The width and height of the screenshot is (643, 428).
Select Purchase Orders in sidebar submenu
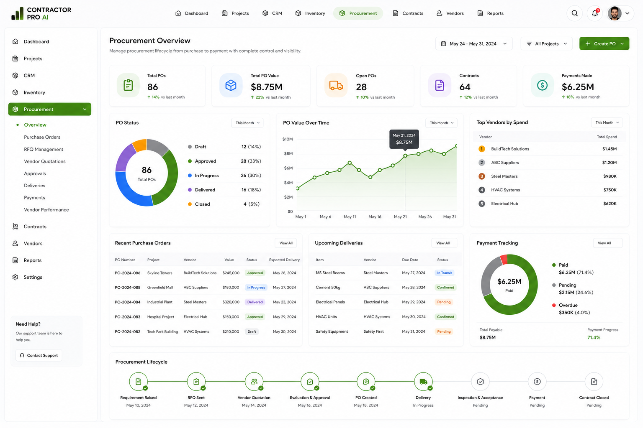(x=42, y=137)
